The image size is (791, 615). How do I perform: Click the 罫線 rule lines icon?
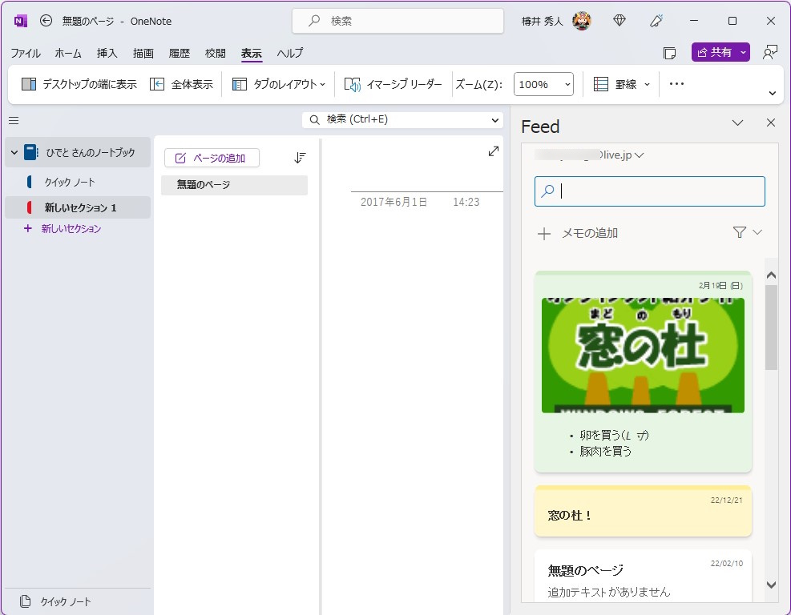point(600,83)
